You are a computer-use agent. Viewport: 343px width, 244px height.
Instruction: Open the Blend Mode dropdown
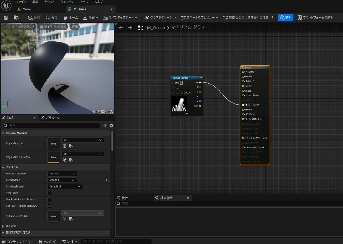(x=62, y=180)
